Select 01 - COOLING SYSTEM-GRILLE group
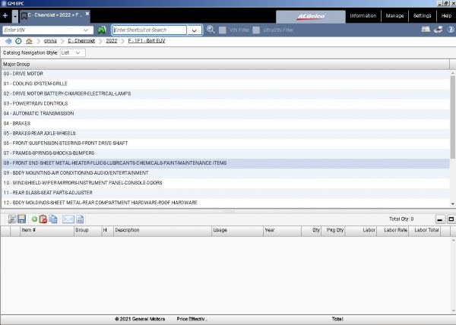This screenshot has width=456, height=325. pos(226,84)
